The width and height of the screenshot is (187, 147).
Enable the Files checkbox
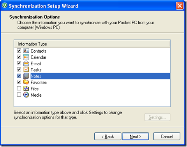(x=19, y=88)
